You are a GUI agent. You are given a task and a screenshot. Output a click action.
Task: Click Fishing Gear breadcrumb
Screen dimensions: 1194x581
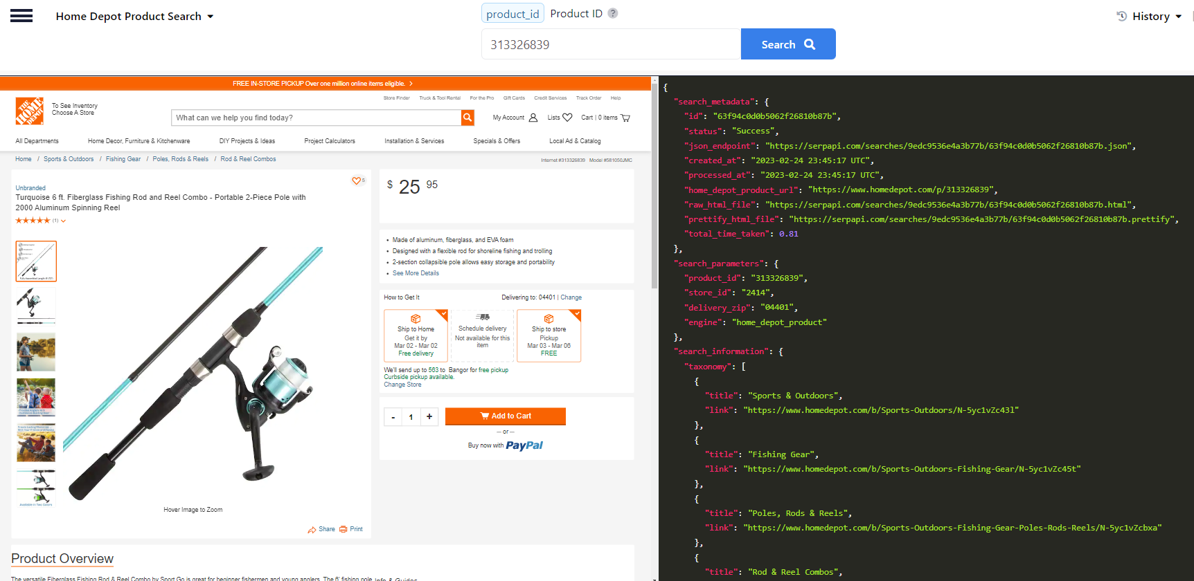coord(123,159)
